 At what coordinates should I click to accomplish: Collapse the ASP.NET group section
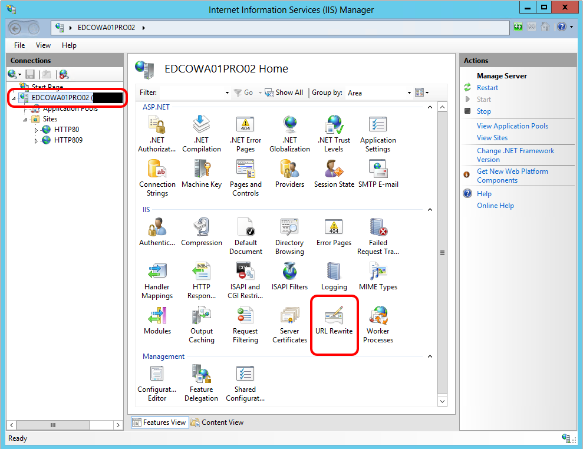click(430, 107)
